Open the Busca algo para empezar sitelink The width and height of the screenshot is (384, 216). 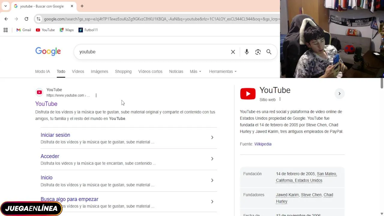[x=69, y=199]
